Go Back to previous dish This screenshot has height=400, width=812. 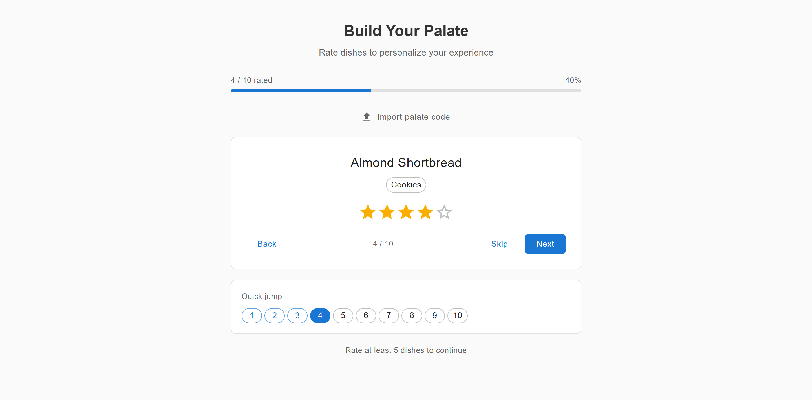tap(267, 244)
